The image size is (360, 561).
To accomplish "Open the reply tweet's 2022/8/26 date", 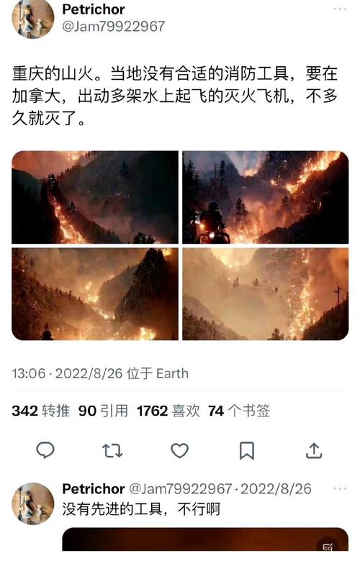I will click(276, 489).
